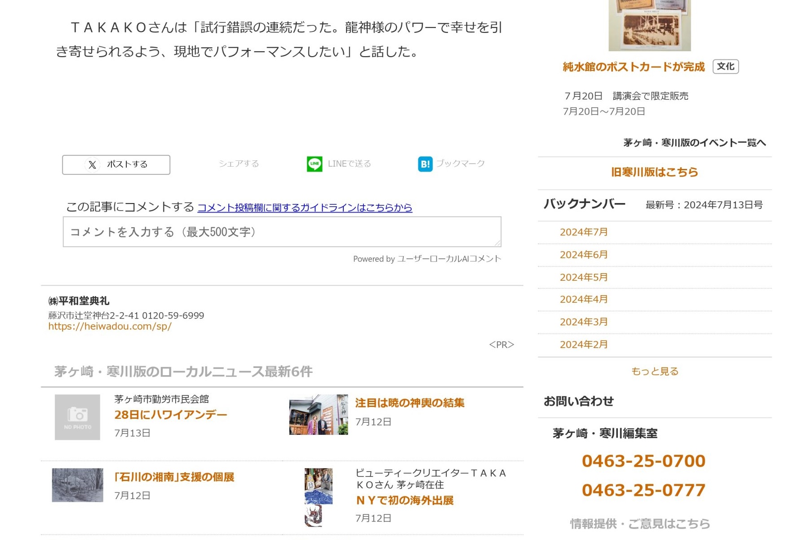Open the 旧寒川版はこちら link
The width and height of the screenshot is (812, 540).
coord(655,172)
